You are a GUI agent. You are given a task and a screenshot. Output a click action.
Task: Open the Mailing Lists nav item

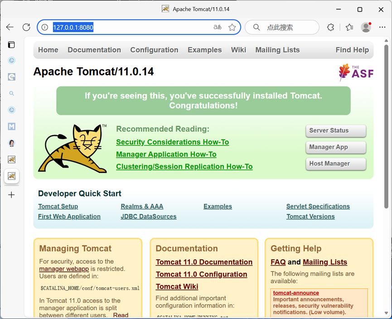click(x=277, y=50)
